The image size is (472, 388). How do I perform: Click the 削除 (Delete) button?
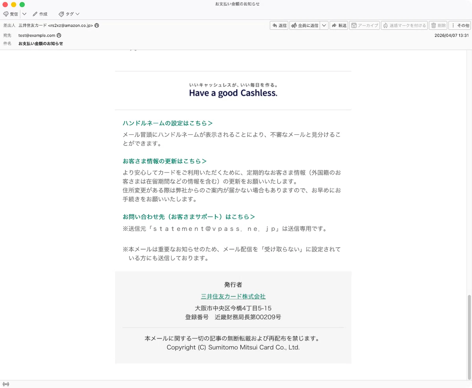pos(438,26)
